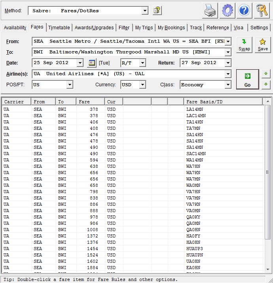Swap From and To airports
Screen dimensions: 273x283
pos(244,45)
